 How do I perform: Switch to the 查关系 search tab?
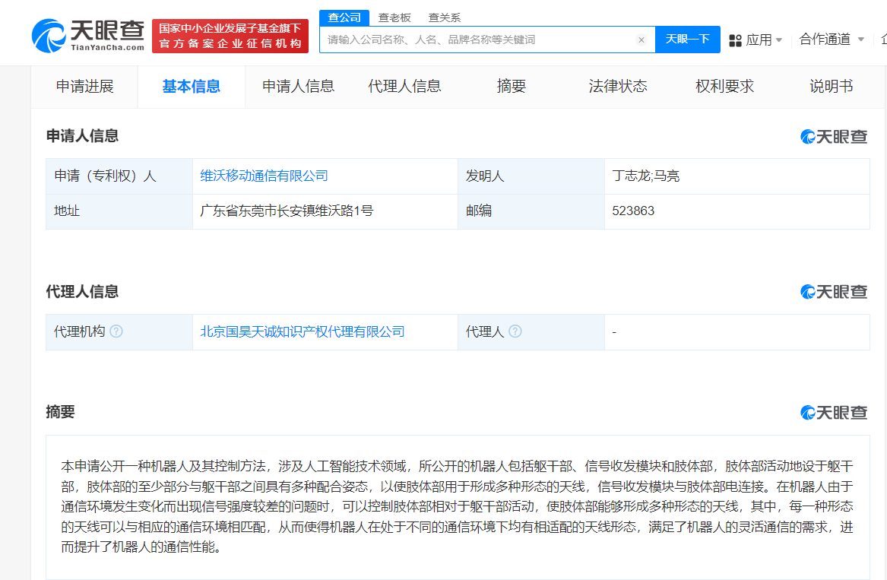444,17
